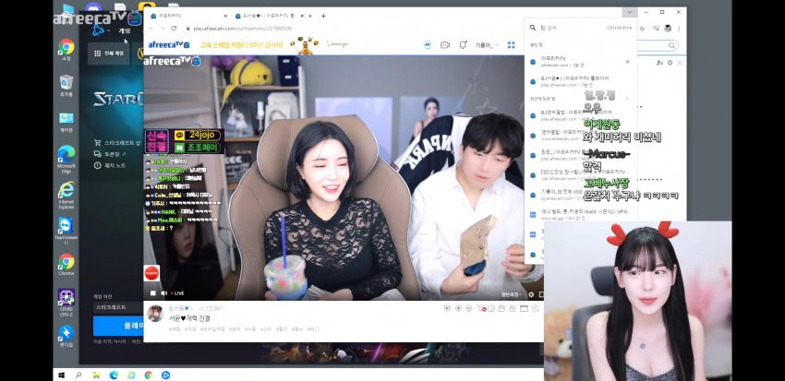The height and width of the screenshot is (381, 785).
Task: Open the Chrome profile avatar
Action: tap(668, 29)
